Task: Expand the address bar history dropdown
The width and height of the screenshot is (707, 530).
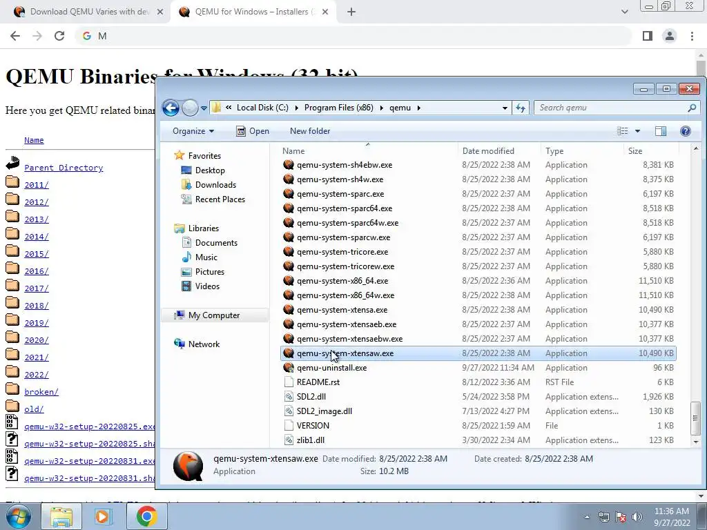Action: click(x=505, y=108)
